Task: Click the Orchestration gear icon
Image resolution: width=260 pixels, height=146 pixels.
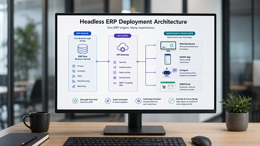Action: pyautogui.click(x=115, y=78)
